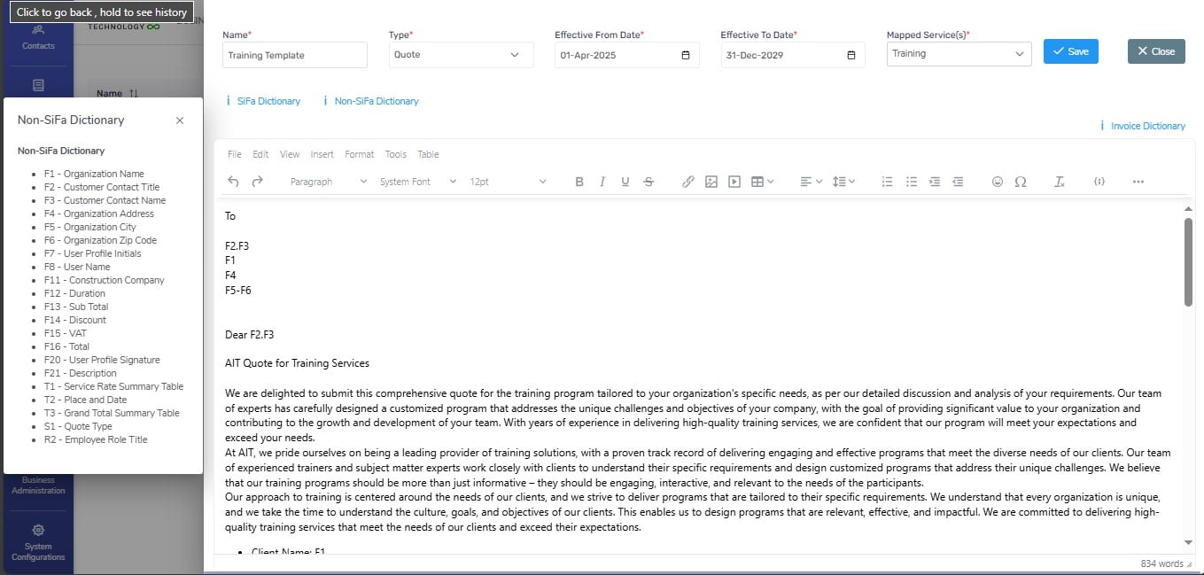Insert a special character (omega icon)
The width and height of the screenshot is (1204, 575).
[1020, 182]
